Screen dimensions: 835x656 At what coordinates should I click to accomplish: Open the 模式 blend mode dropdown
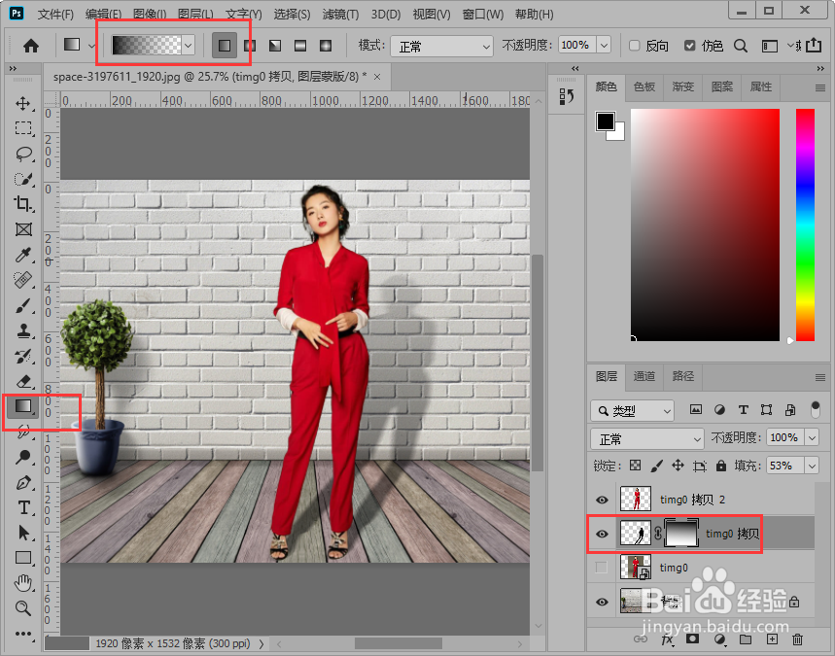point(441,47)
